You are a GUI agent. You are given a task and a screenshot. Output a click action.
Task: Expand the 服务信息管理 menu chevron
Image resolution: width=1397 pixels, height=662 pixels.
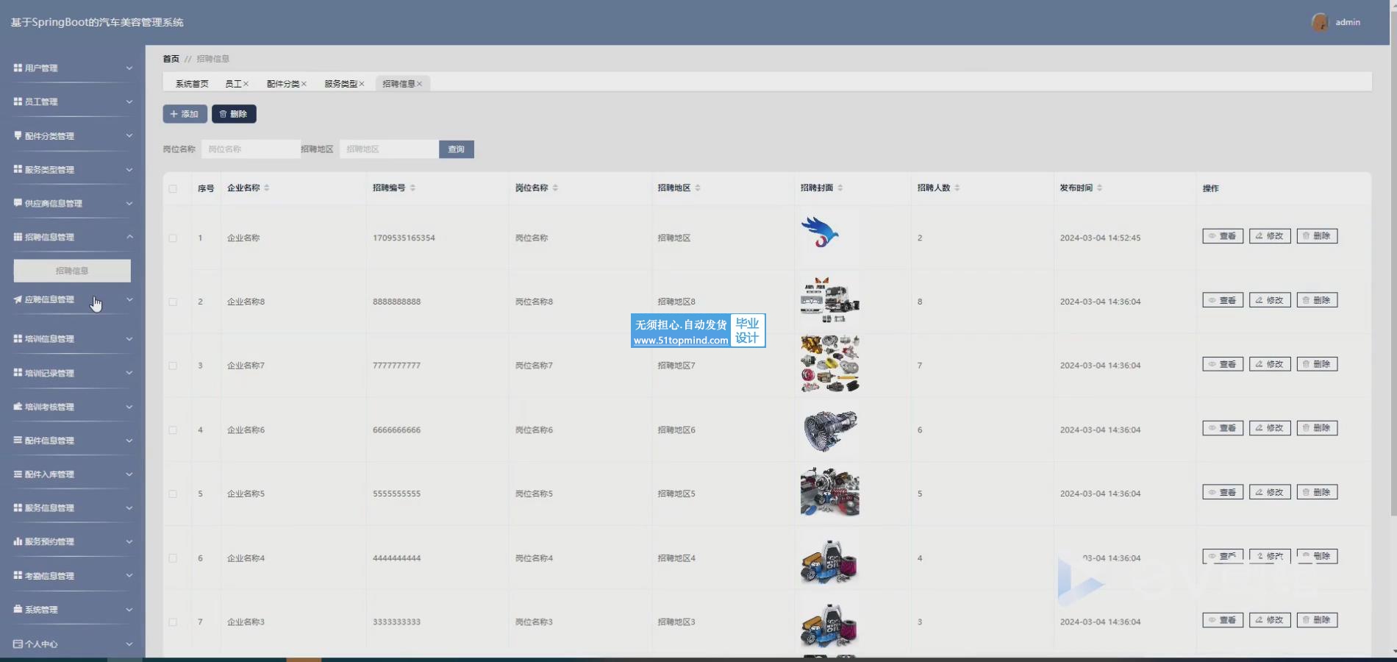pos(129,508)
